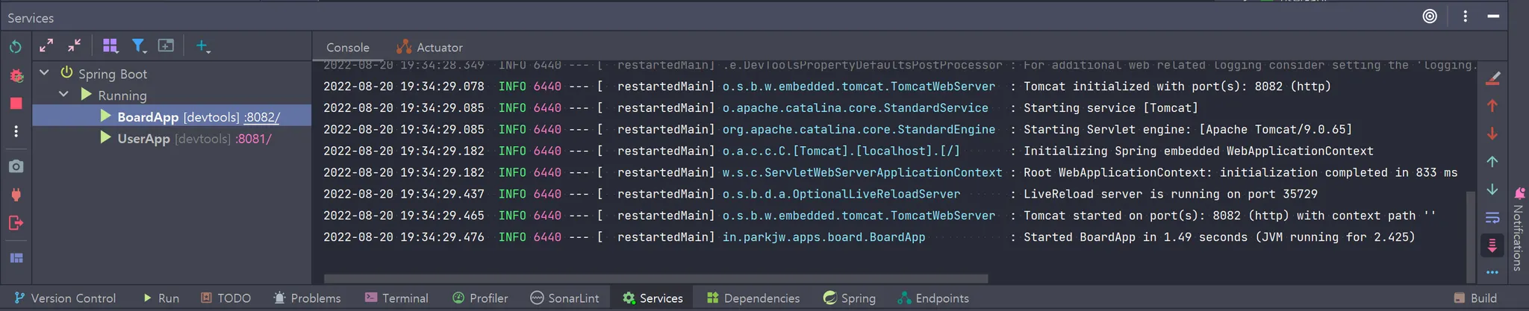The width and height of the screenshot is (1529, 311).
Task: Click the Add Service plus icon
Action: (x=202, y=46)
